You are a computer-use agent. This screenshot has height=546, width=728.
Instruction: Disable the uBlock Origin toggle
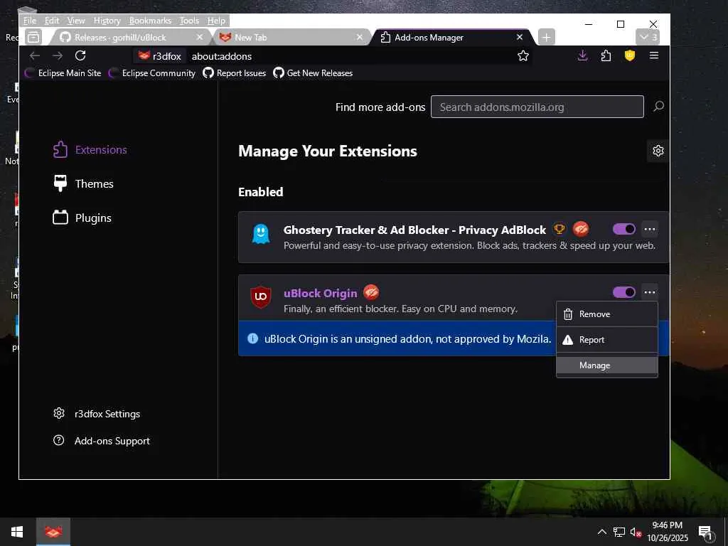624,292
